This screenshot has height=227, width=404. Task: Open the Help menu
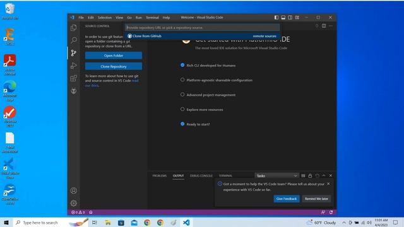[166, 18]
